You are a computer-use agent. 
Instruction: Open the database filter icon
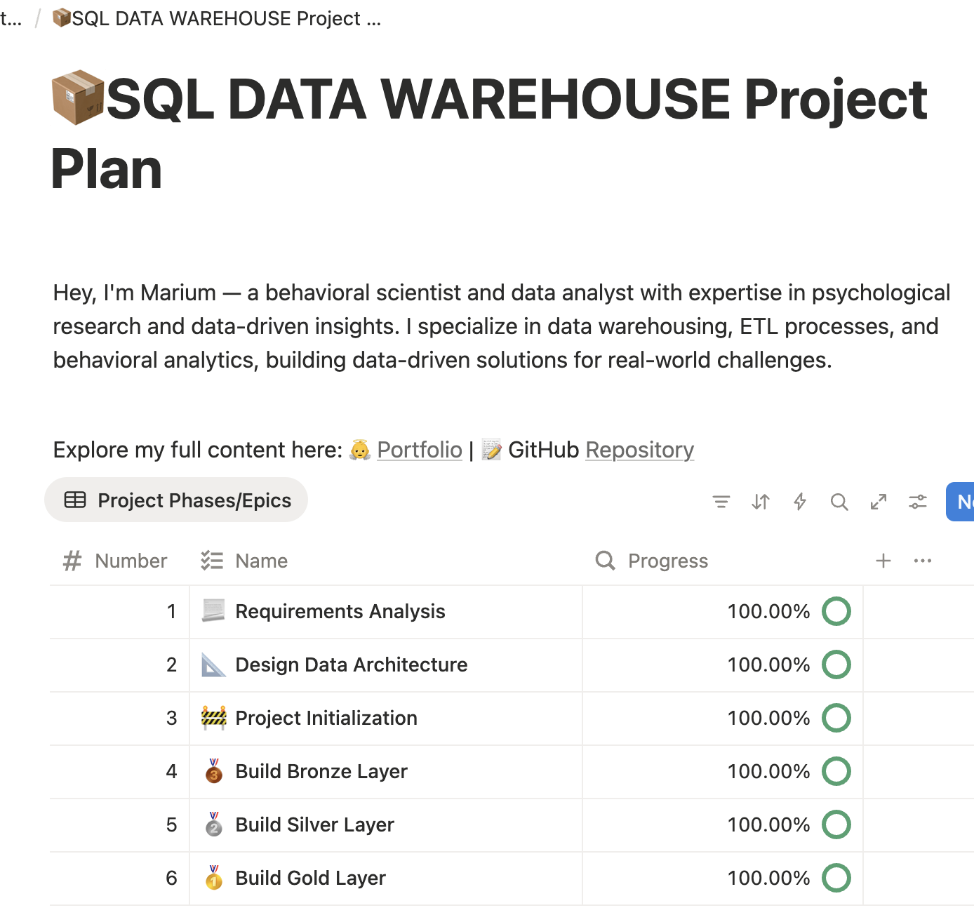point(721,502)
